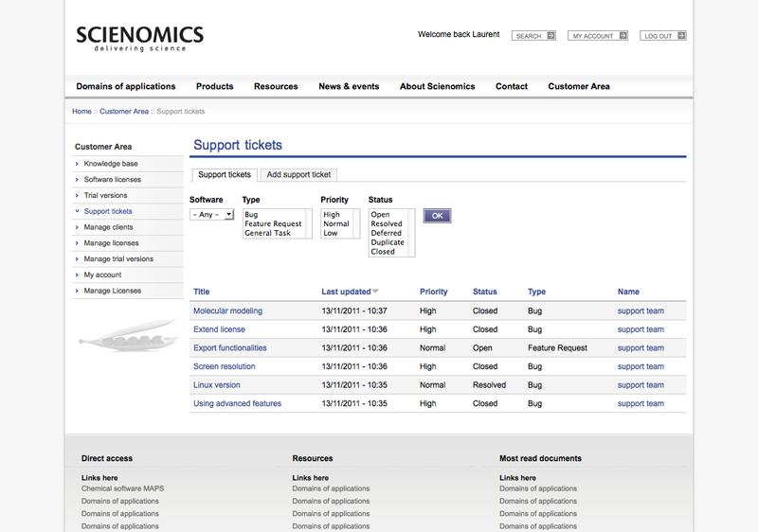Image resolution: width=758 pixels, height=532 pixels.
Task: Open Using advanced features ticket
Action: [237, 403]
